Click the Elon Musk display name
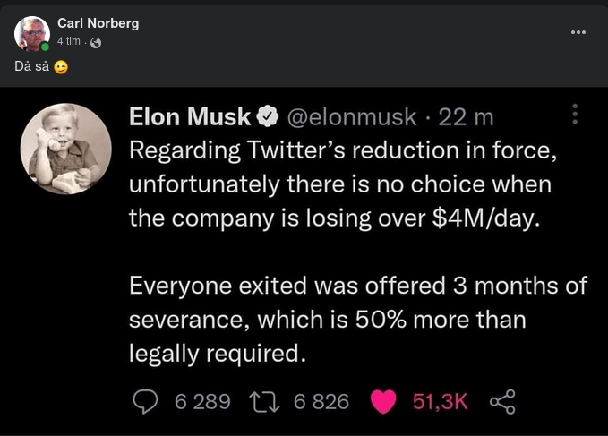This screenshot has width=608, height=436. pyautogui.click(x=190, y=116)
